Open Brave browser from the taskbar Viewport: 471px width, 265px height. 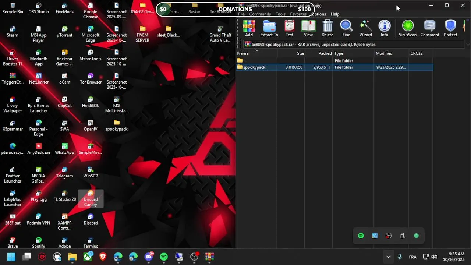pos(103,257)
